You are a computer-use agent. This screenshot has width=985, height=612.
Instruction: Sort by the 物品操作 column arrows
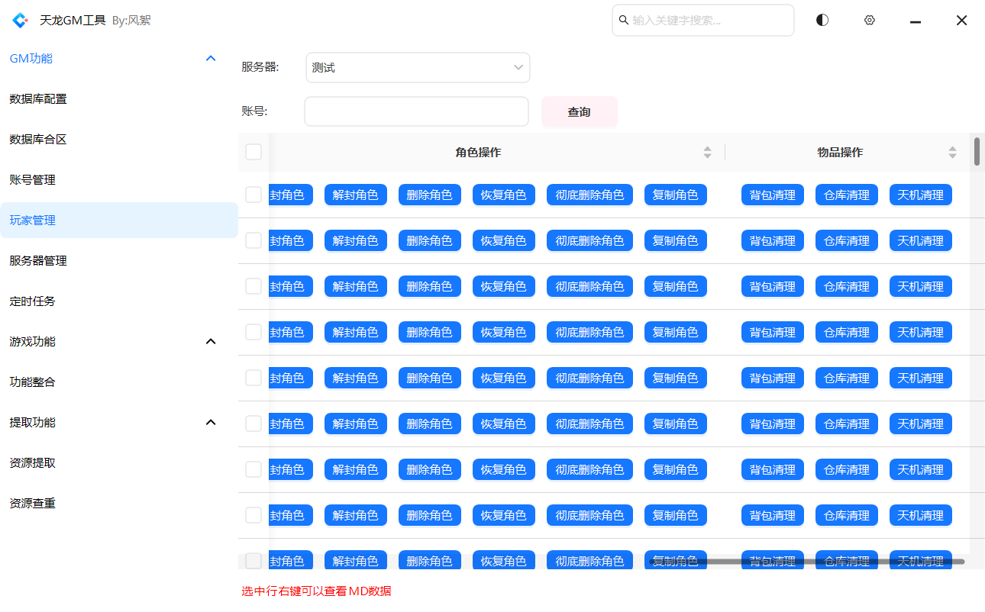952,153
